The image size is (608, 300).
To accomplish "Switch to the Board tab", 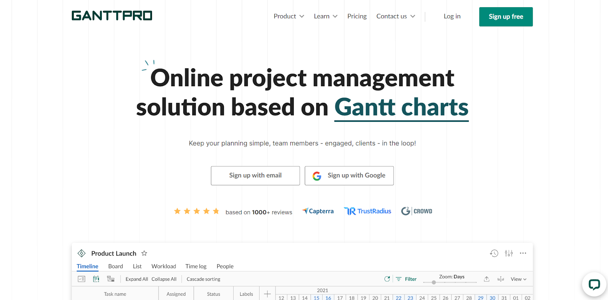I will coord(116,266).
